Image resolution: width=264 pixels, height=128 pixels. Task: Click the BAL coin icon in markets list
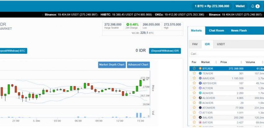point(200,117)
